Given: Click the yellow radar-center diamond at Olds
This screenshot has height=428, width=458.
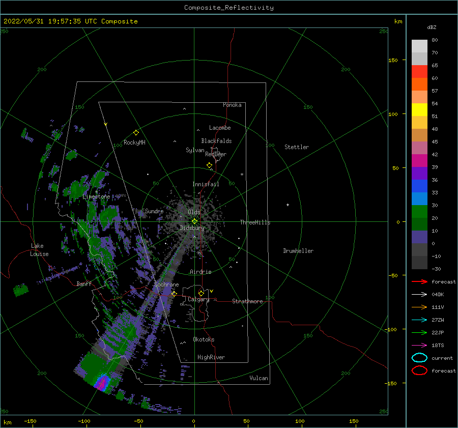Looking at the screenshot, I should (194, 221).
